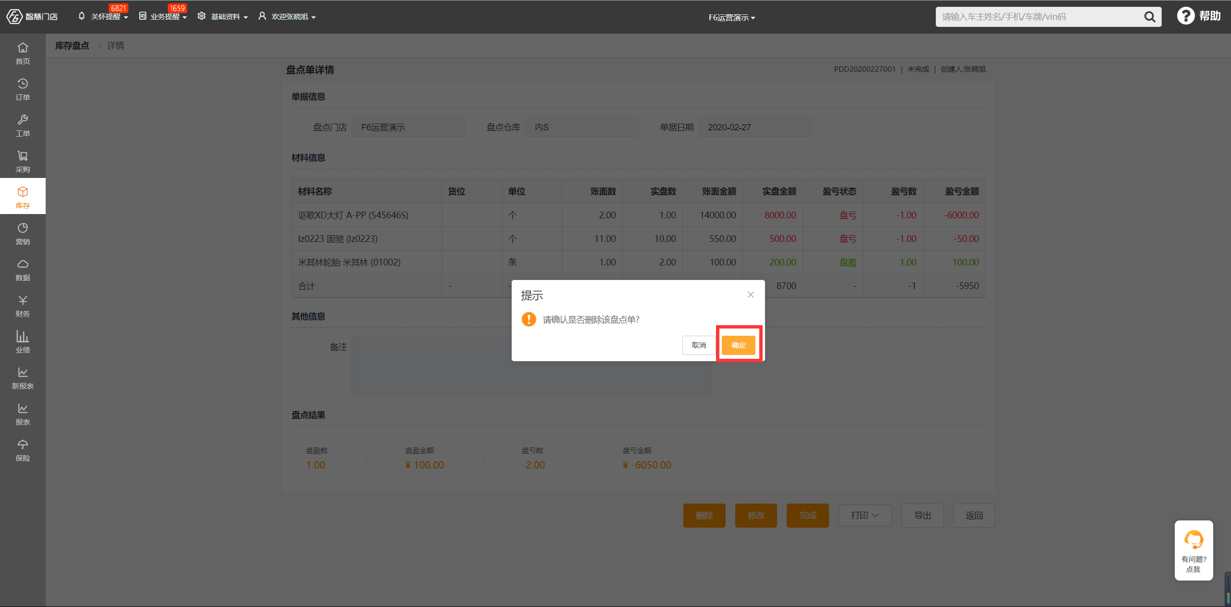Open the 新报表 new reports icon
Screen dimensions: 1231x607
(23, 378)
